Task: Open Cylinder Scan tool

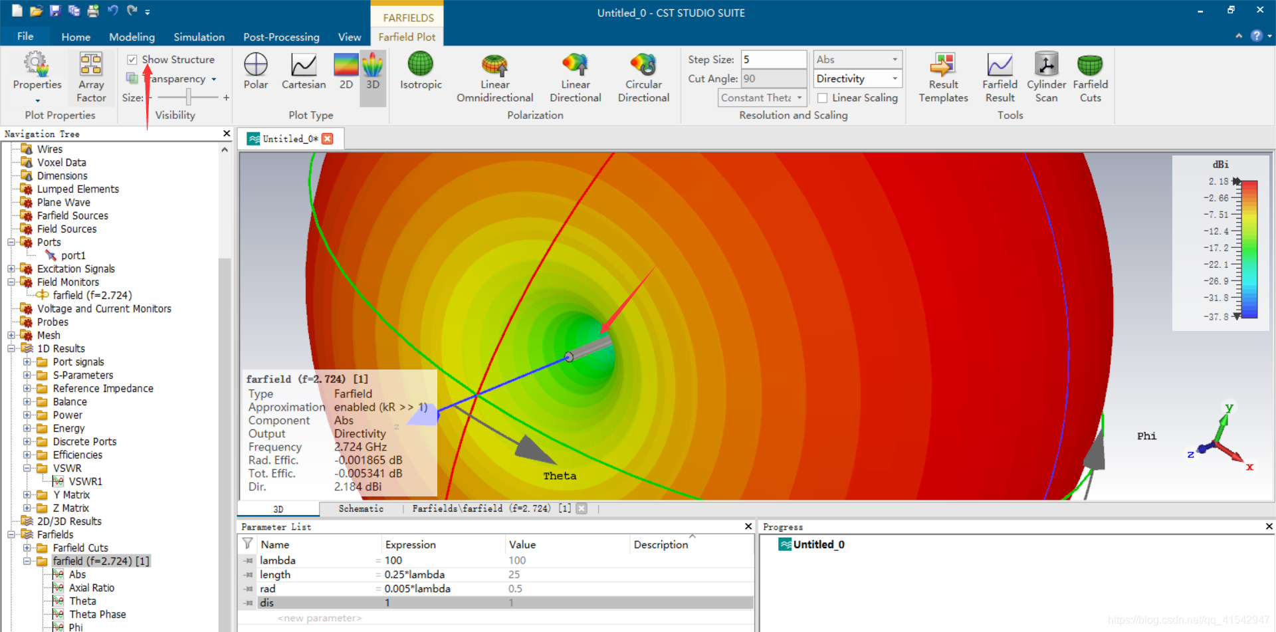Action: (1046, 77)
